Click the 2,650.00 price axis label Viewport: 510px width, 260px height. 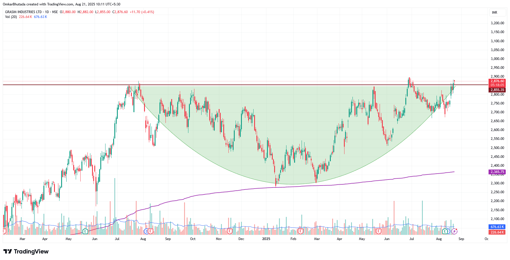497,121
